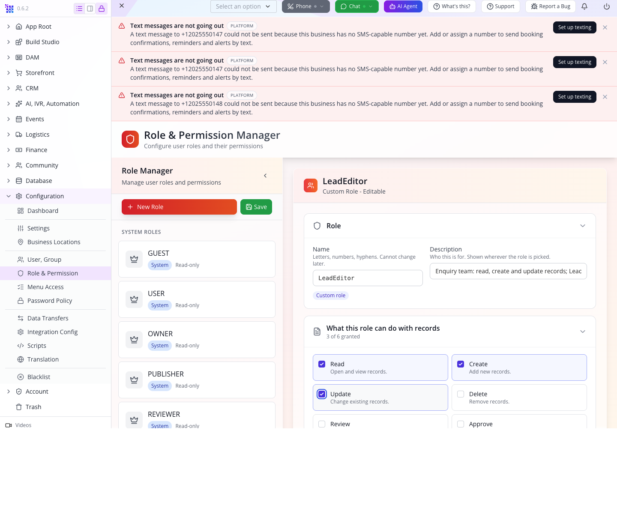Enable the Approve permission checkbox
Screen dimensions: 617x514
[x=461, y=424]
